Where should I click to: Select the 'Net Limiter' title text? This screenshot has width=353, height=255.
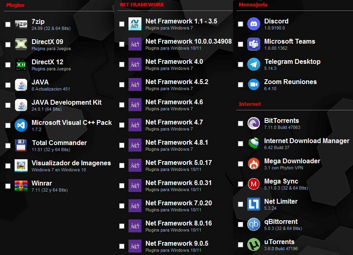coord(281,201)
